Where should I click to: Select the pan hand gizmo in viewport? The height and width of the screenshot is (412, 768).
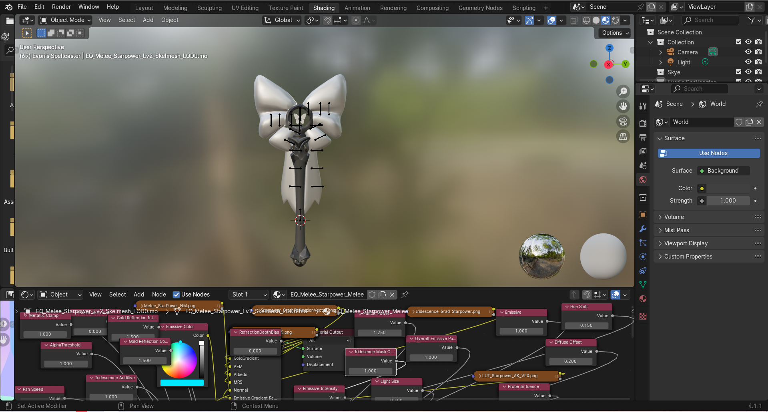[623, 106]
